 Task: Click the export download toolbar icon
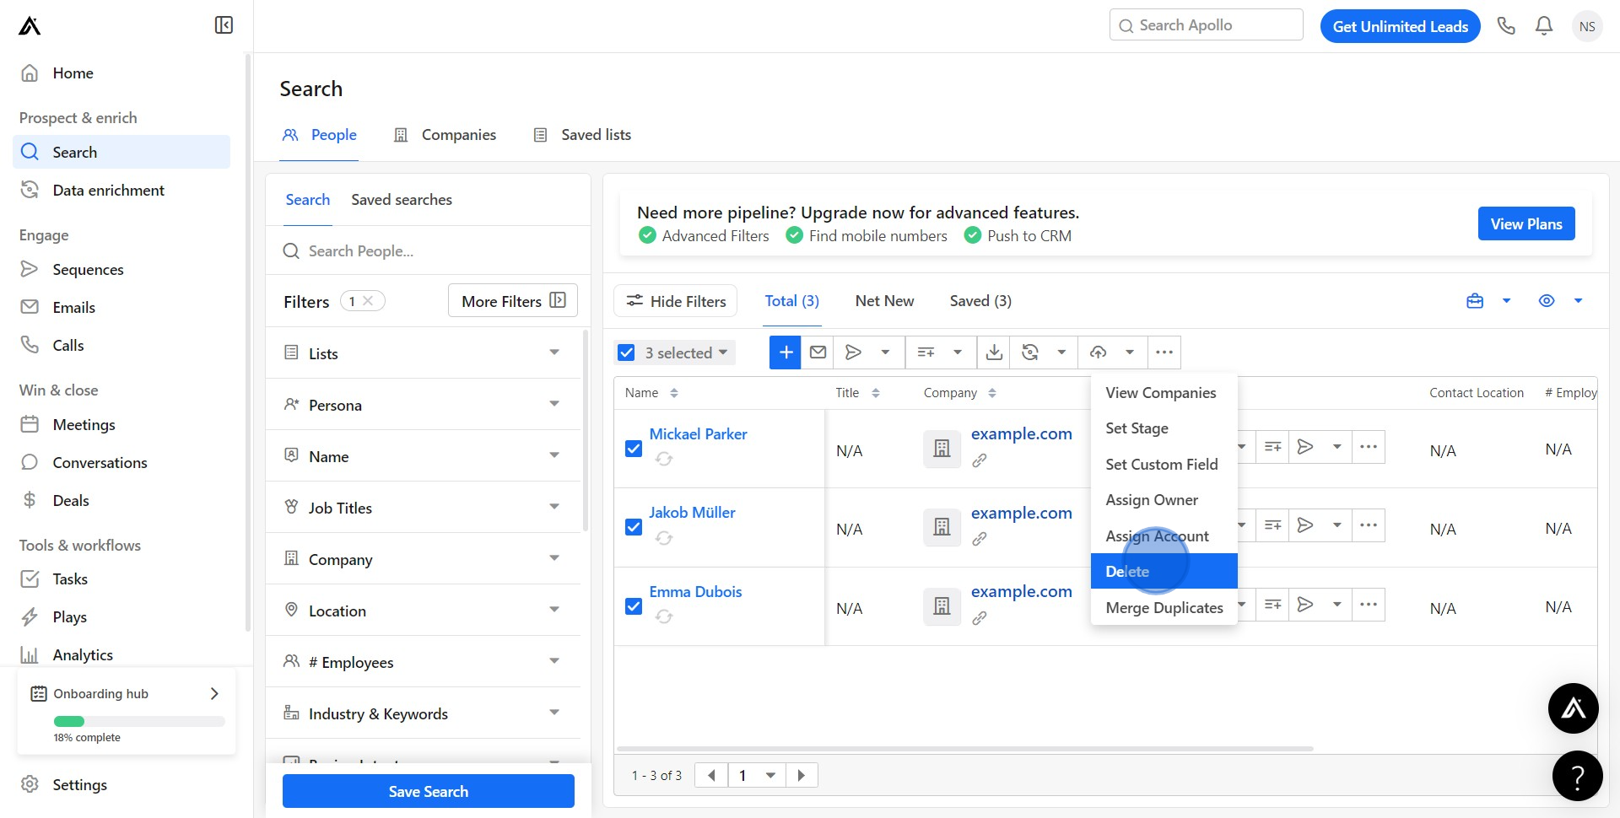point(995,352)
